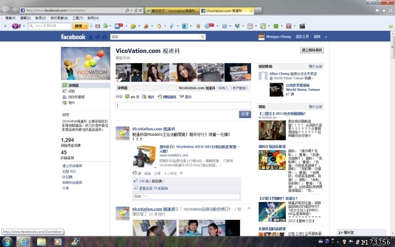Open Facebook messages icon in blue bar
395x247 pixels.
(98, 37)
